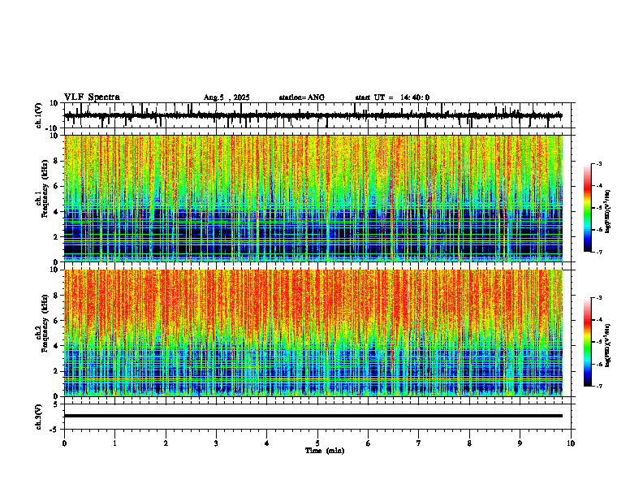643x497 pixels.
Task: Click time axis tick label "1"
Action: pyautogui.click(x=114, y=443)
